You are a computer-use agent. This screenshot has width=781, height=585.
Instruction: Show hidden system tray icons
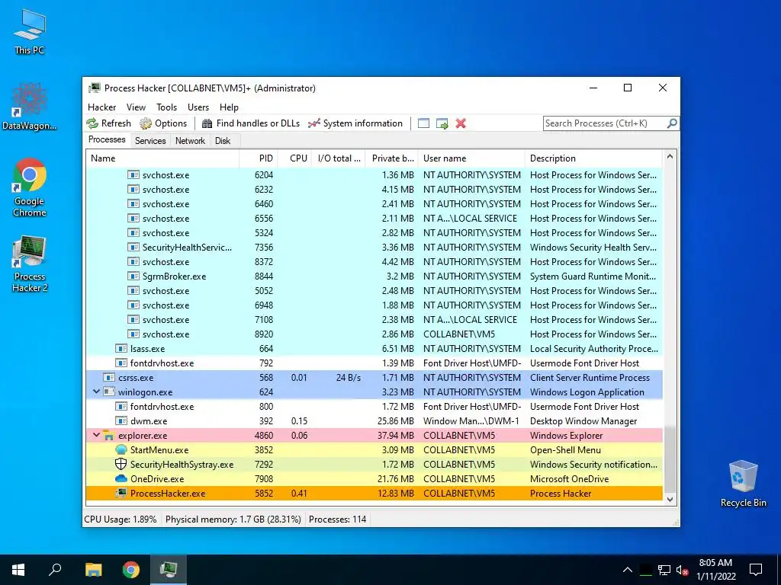pyautogui.click(x=628, y=570)
